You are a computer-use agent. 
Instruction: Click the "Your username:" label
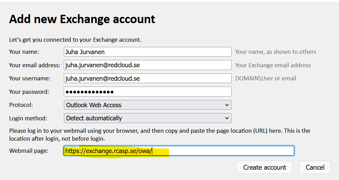(x=30, y=78)
